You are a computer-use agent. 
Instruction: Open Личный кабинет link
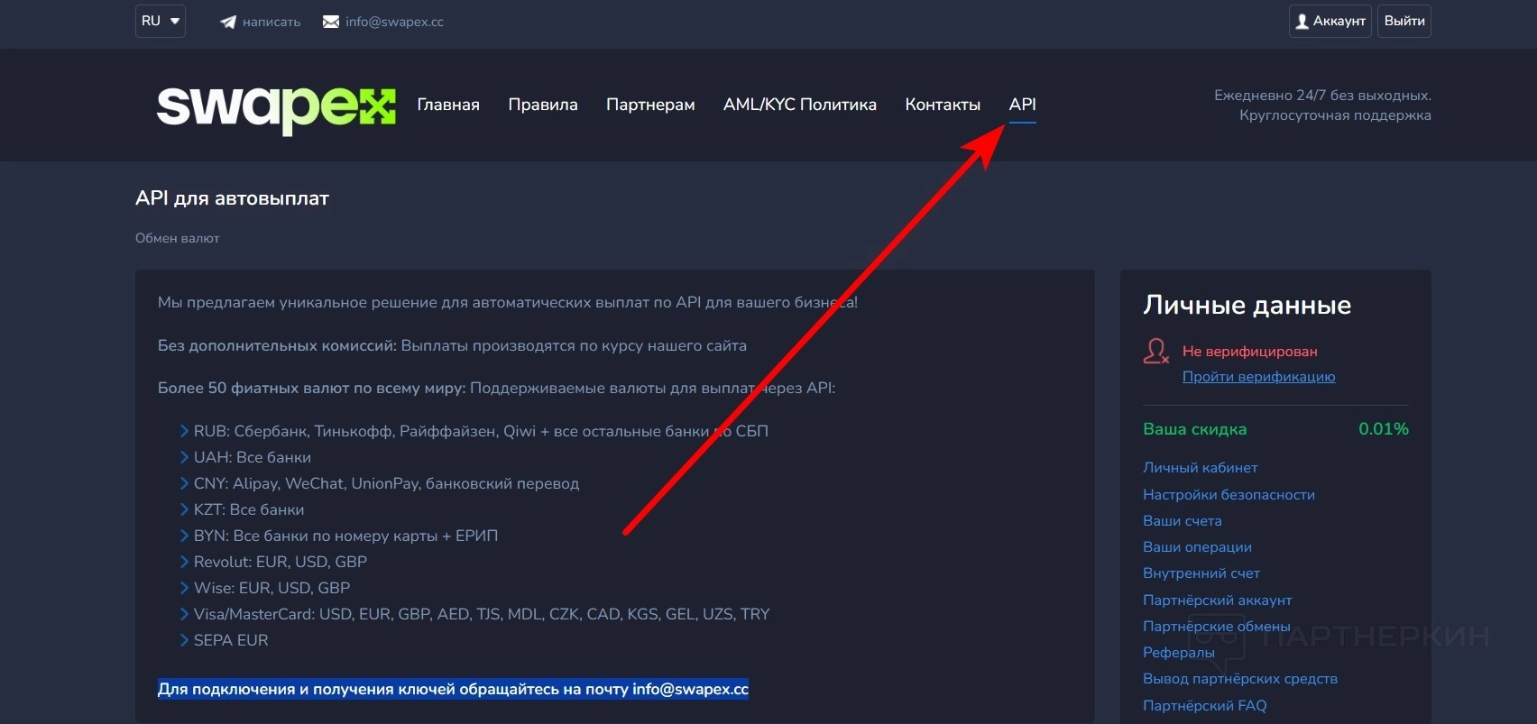coord(1200,468)
